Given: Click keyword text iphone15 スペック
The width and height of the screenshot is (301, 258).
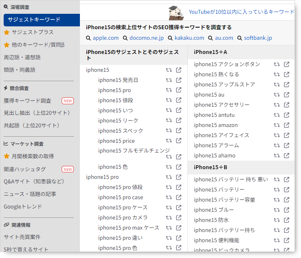Looking at the screenshot, I should click(120, 131).
